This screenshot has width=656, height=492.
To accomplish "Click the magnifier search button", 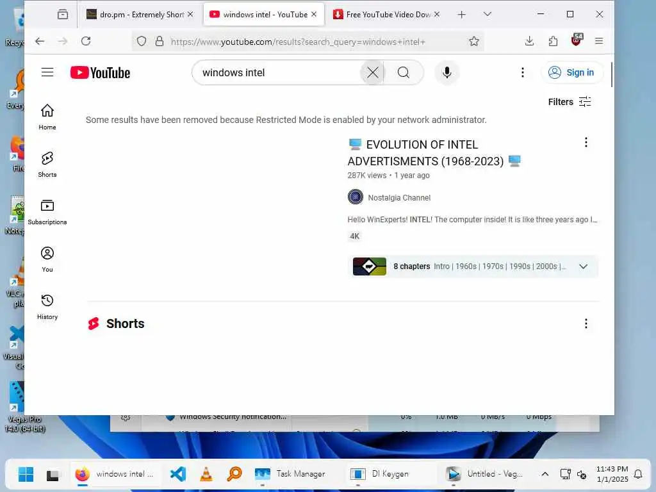I will coord(404,72).
